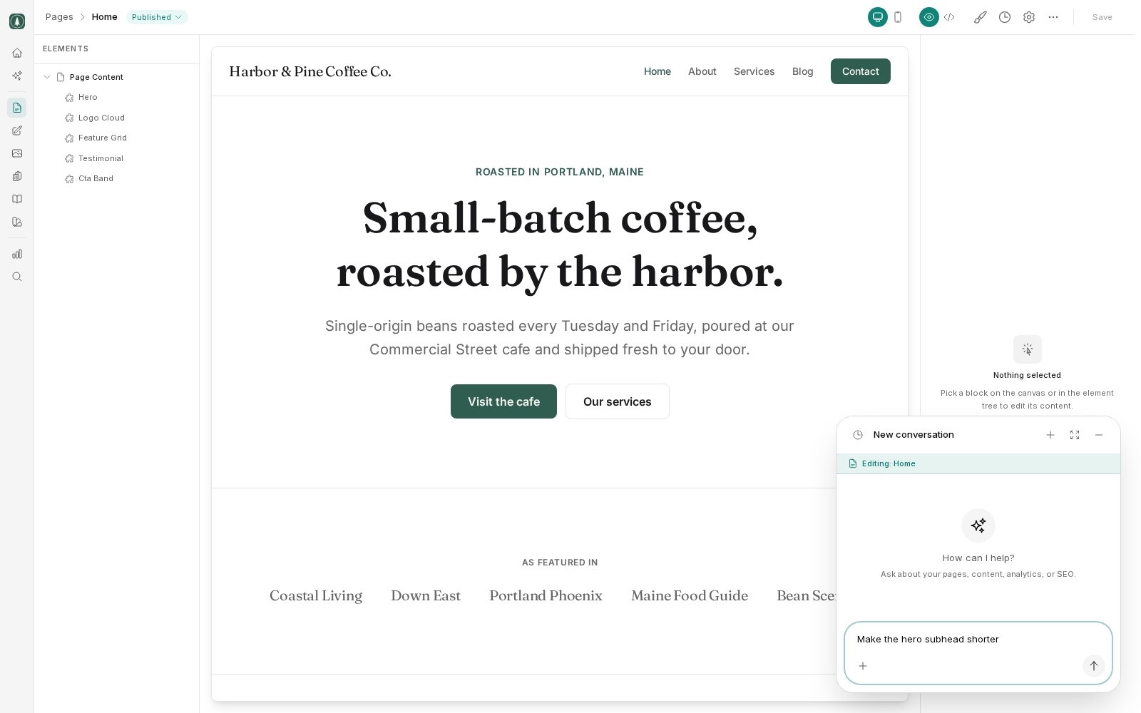Go to Pages breadcrumb
Screen dimensions: 1141x713
click(x=59, y=17)
